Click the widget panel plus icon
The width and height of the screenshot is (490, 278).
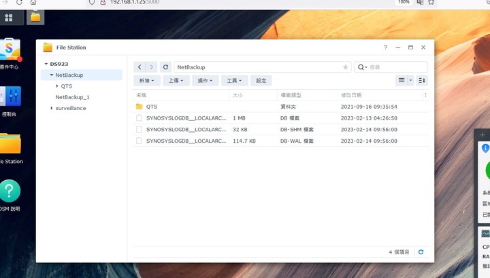point(483,135)
